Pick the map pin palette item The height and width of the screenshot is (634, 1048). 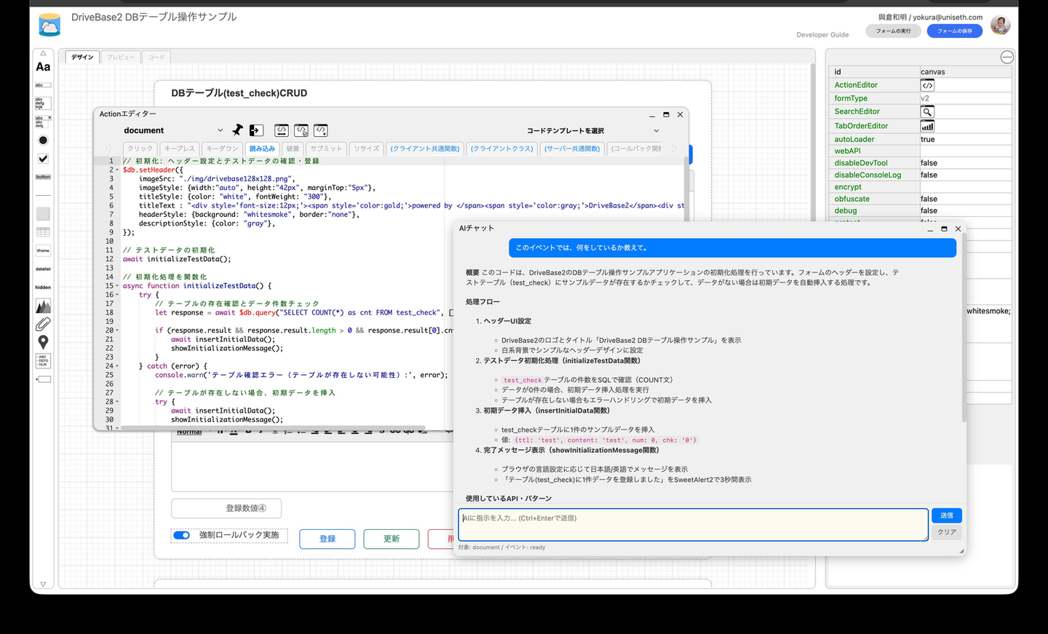[x=43, y=342]
